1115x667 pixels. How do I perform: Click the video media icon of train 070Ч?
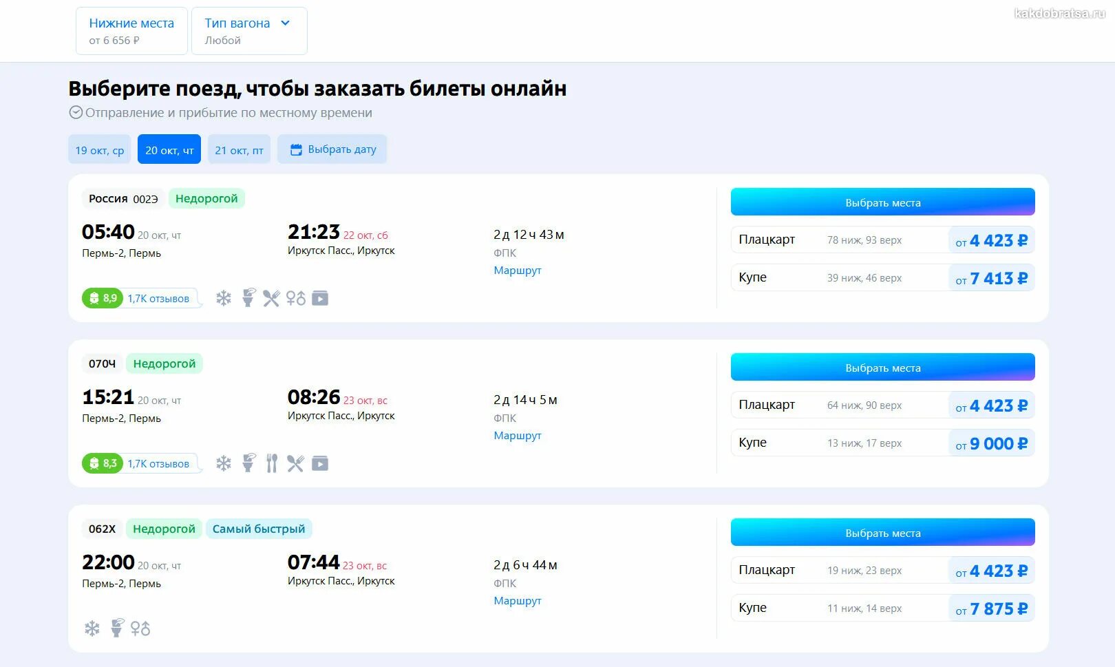(320, 463)
